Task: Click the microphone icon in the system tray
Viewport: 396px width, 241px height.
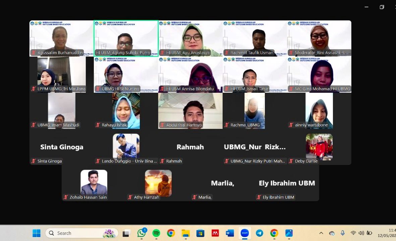Action: click(342, 233)
